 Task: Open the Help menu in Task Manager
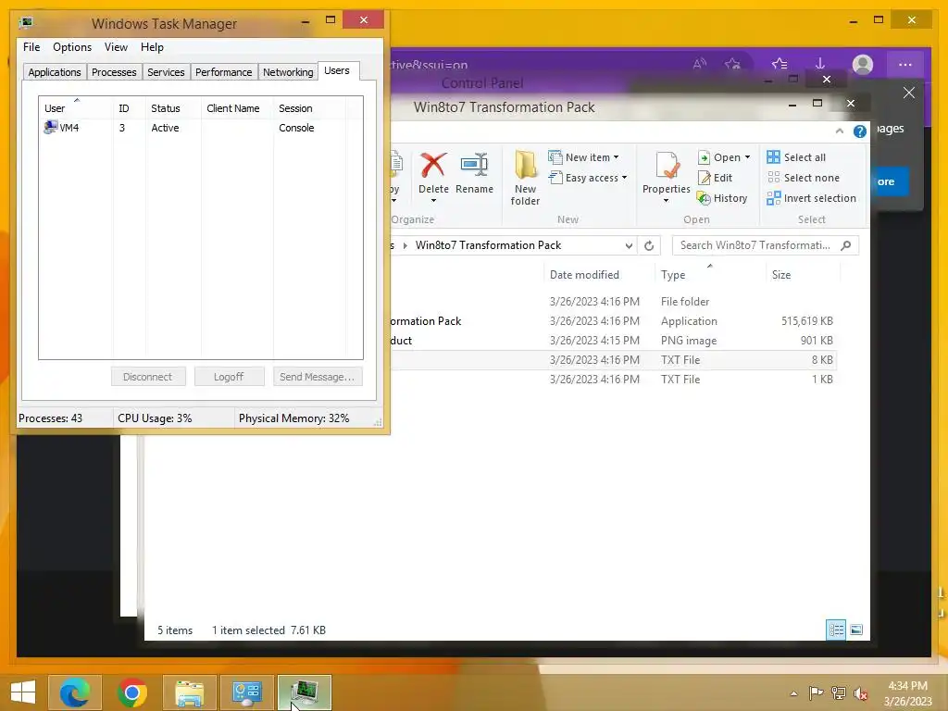pyautogui.click(x=152, y=47)
